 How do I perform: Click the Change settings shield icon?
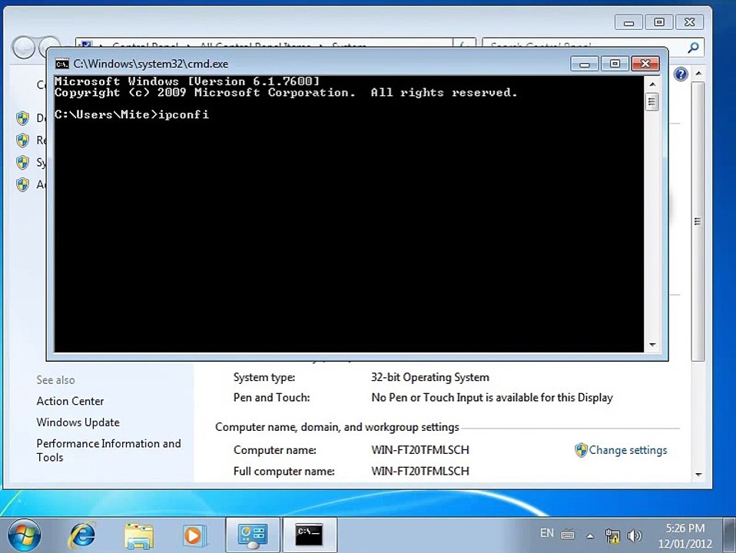pyautogui.click(x=581, y=450)
